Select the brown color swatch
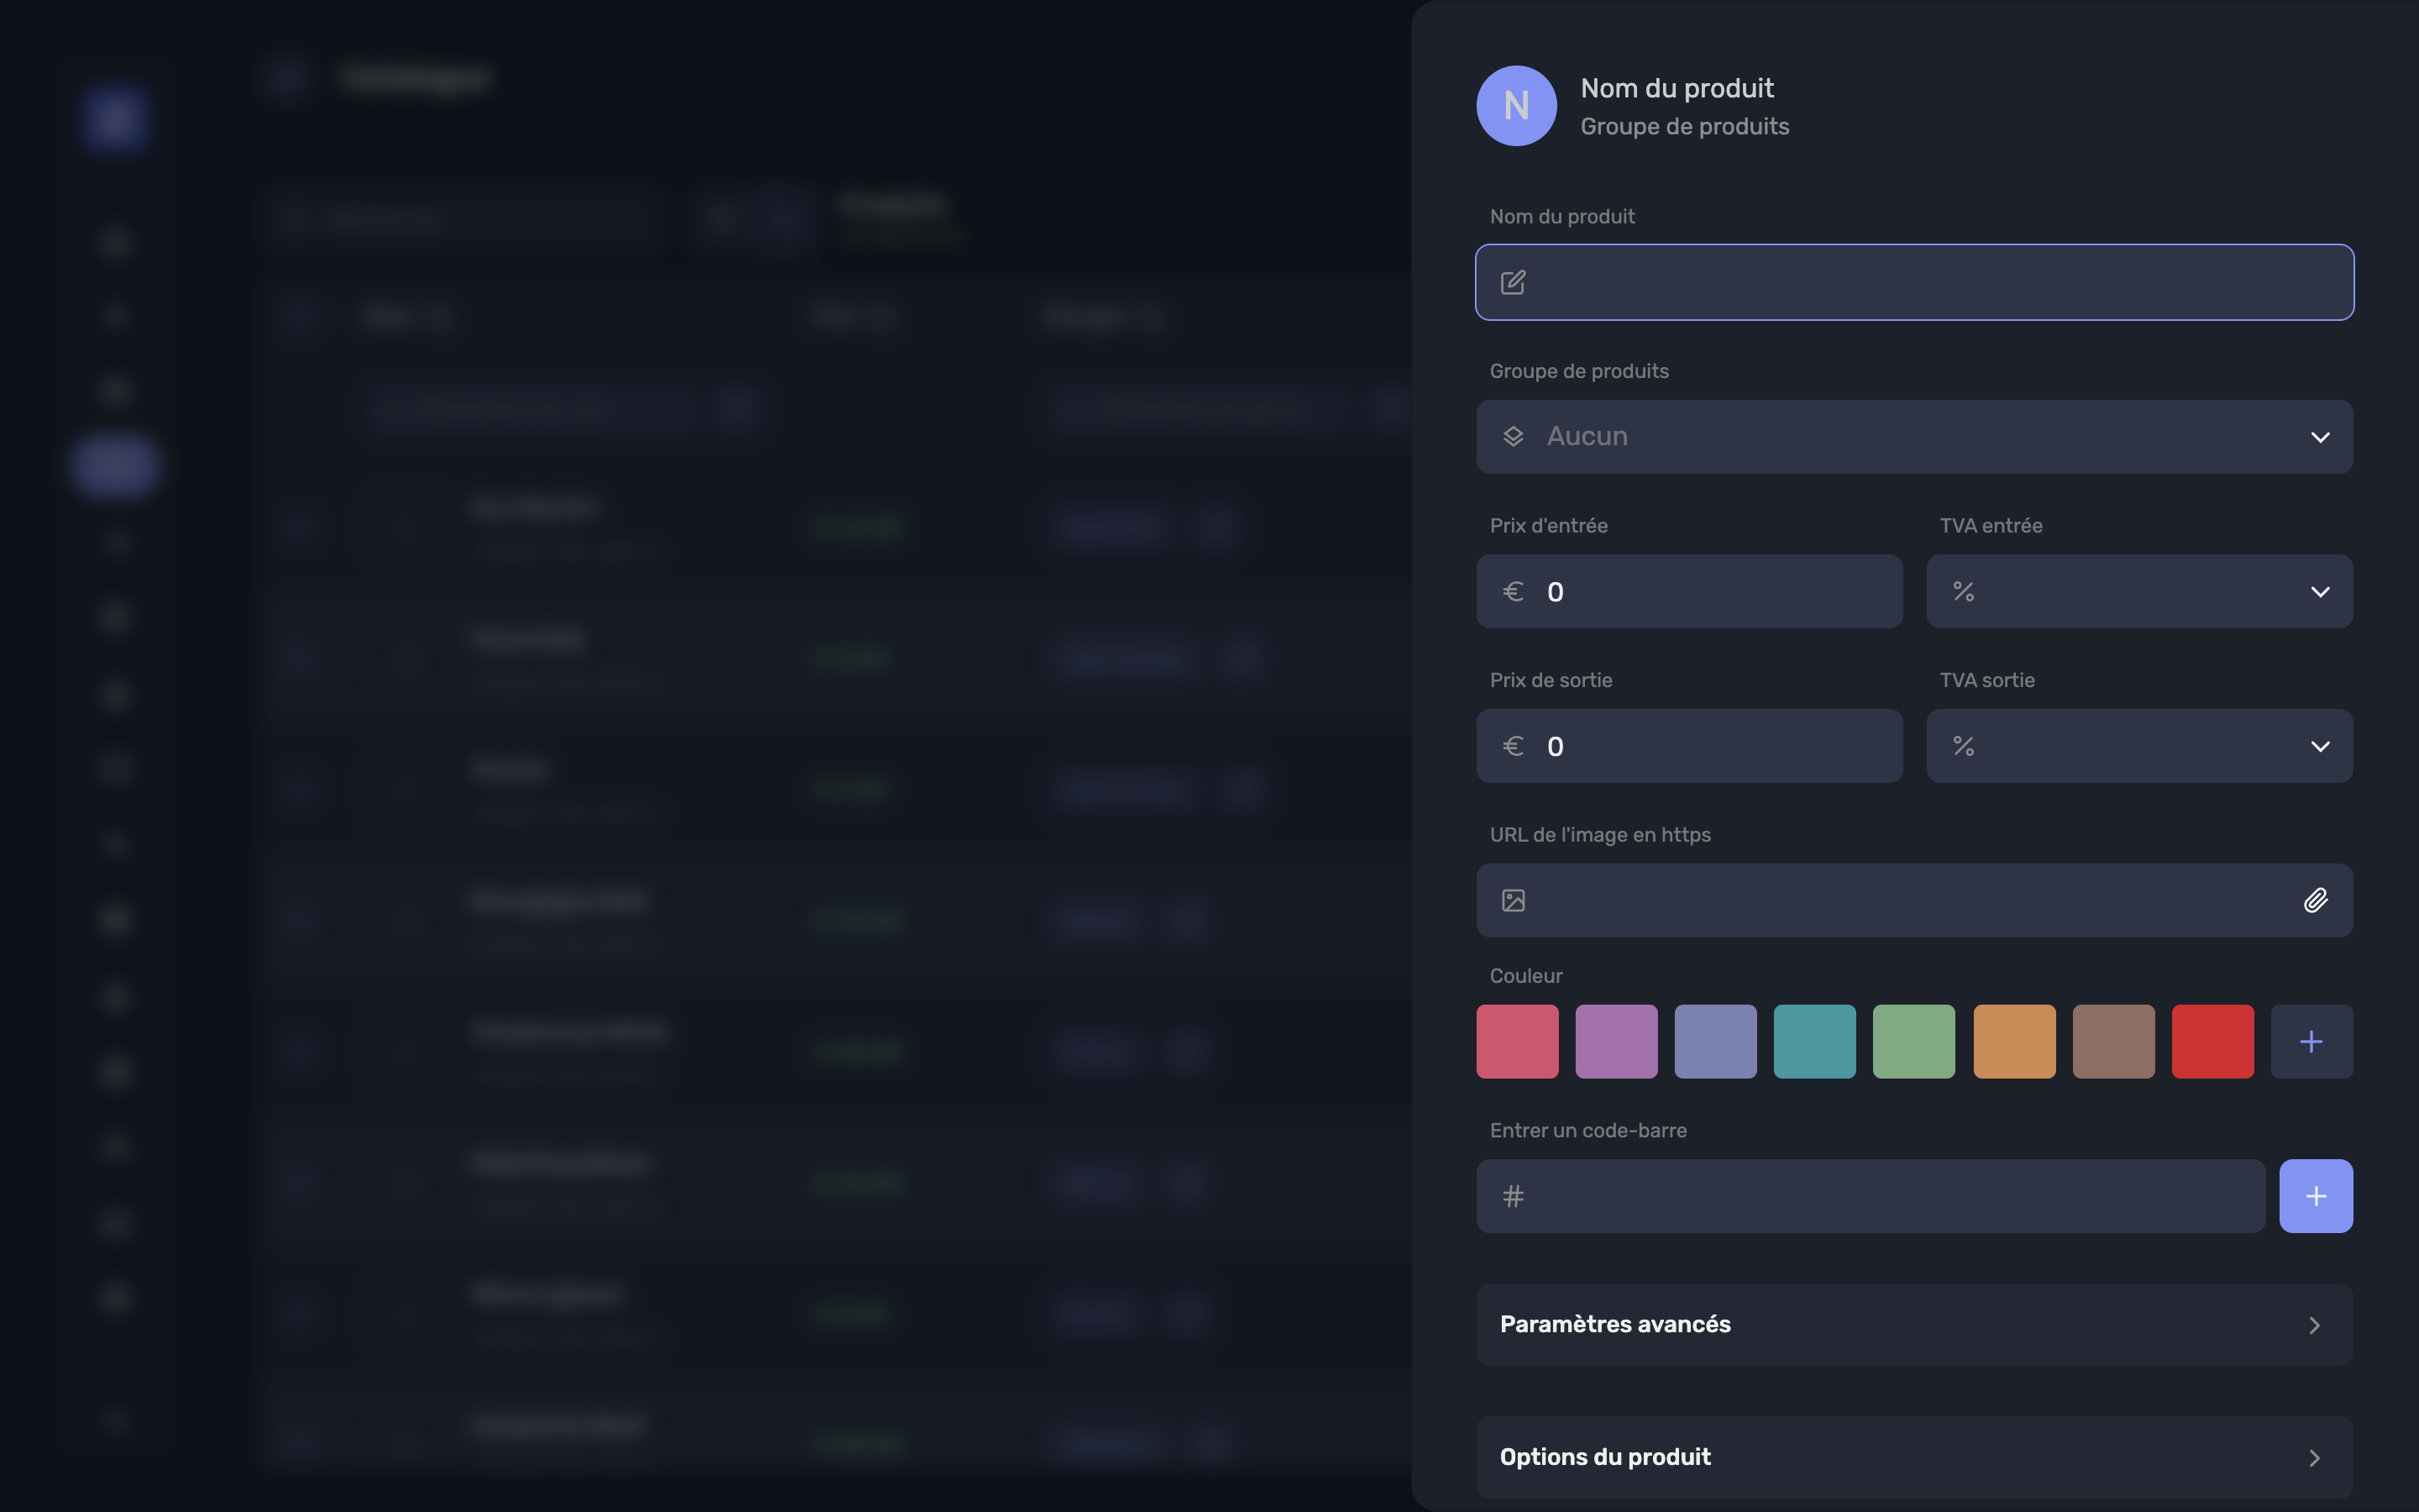Screen dimensions: 2419x1512 click(x=2113, y=1041)
